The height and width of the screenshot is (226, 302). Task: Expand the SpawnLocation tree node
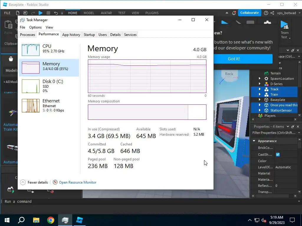[260, 78]
